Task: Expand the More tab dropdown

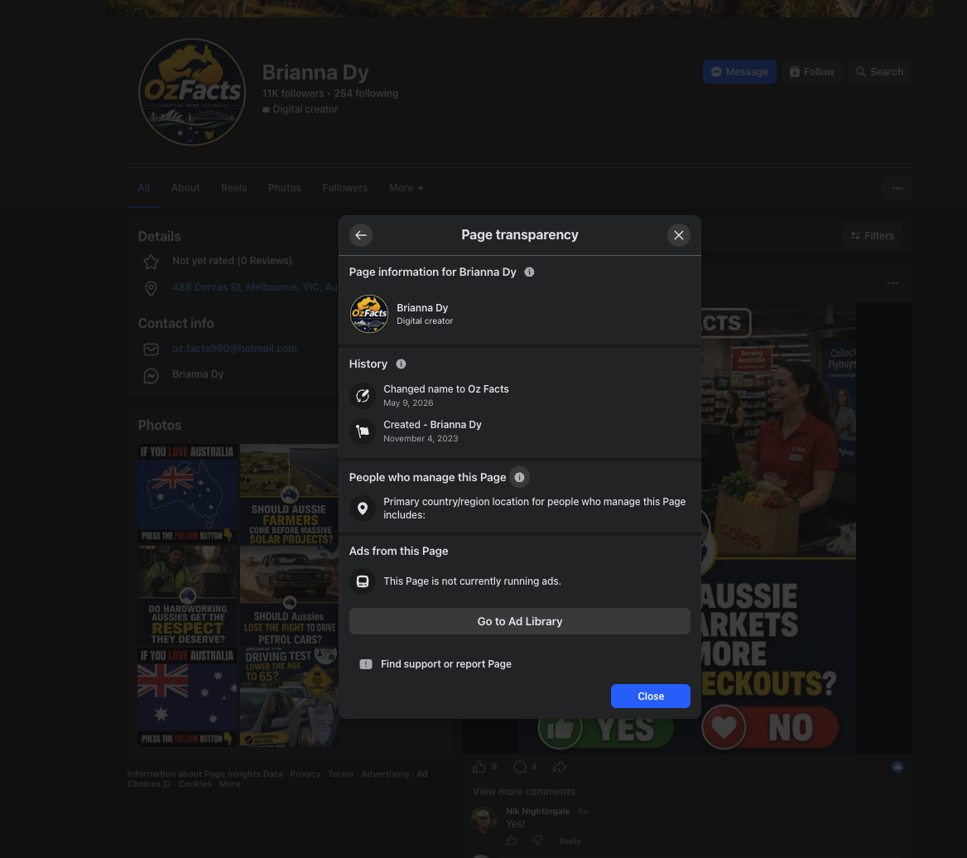Action: coord(406,187)
